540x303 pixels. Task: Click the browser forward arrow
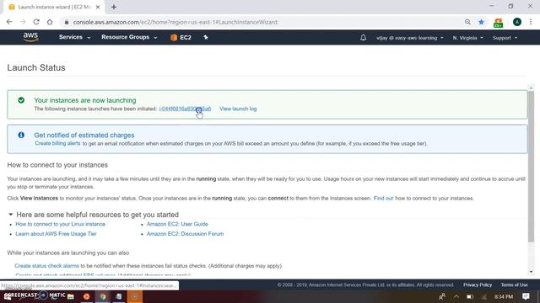[23, 22]
